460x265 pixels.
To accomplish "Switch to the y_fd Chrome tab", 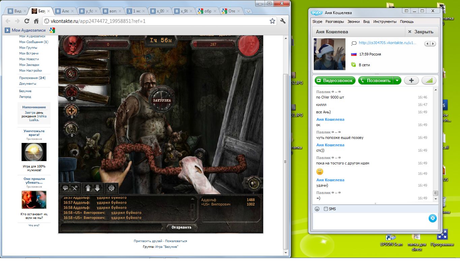I will (89, 11).
